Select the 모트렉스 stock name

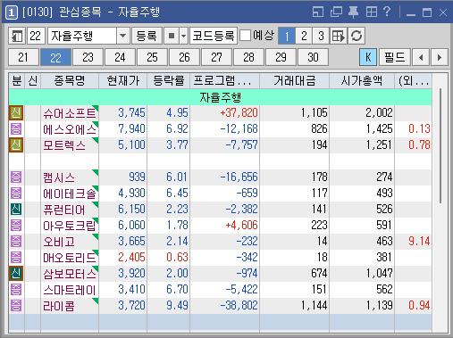[64, 145]
